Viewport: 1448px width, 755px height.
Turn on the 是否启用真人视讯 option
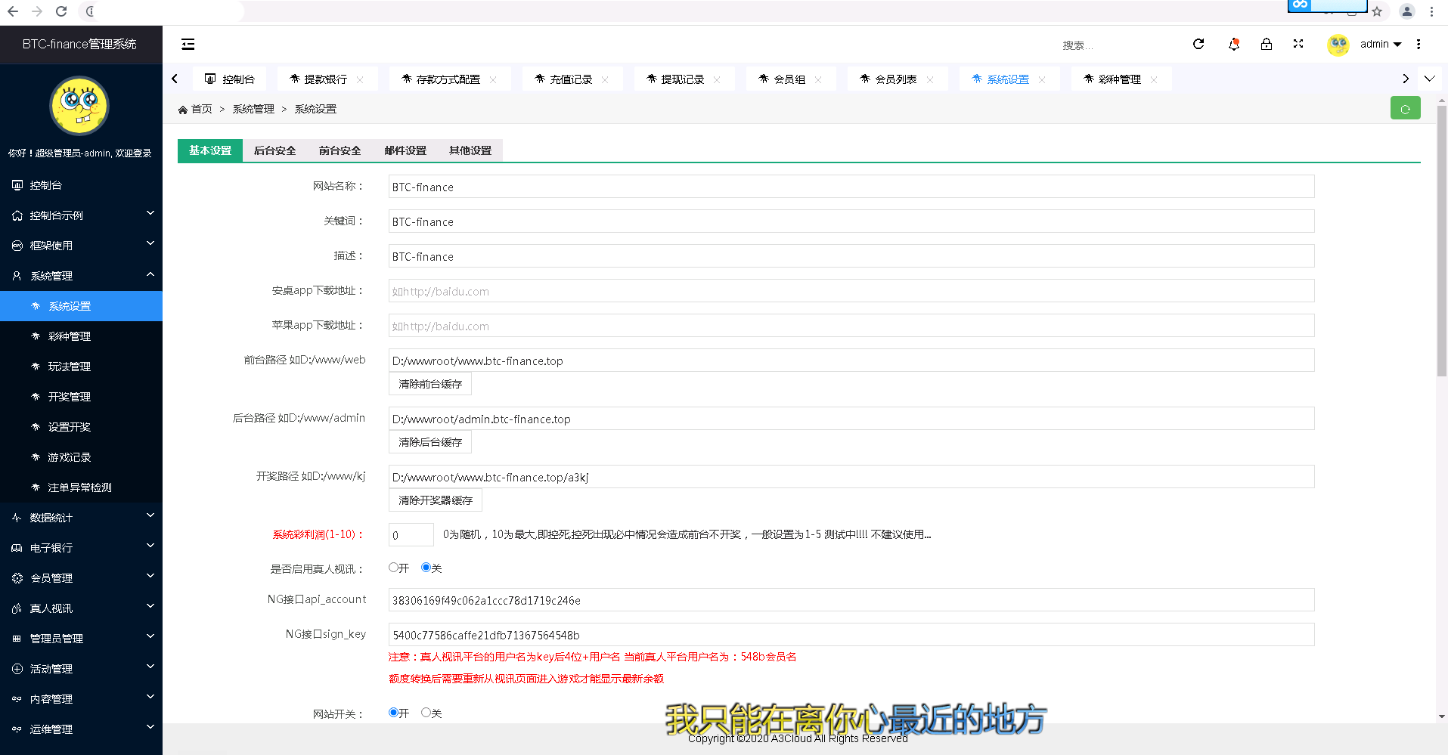[x=394, y=568]
